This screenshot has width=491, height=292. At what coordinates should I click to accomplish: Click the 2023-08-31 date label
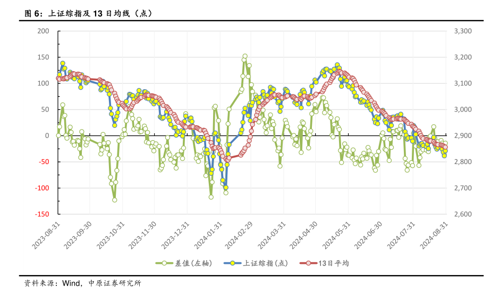[x=46, y=235]
